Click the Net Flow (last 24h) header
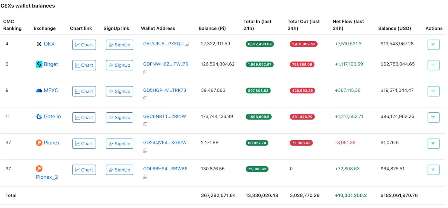 pos(348,25)
